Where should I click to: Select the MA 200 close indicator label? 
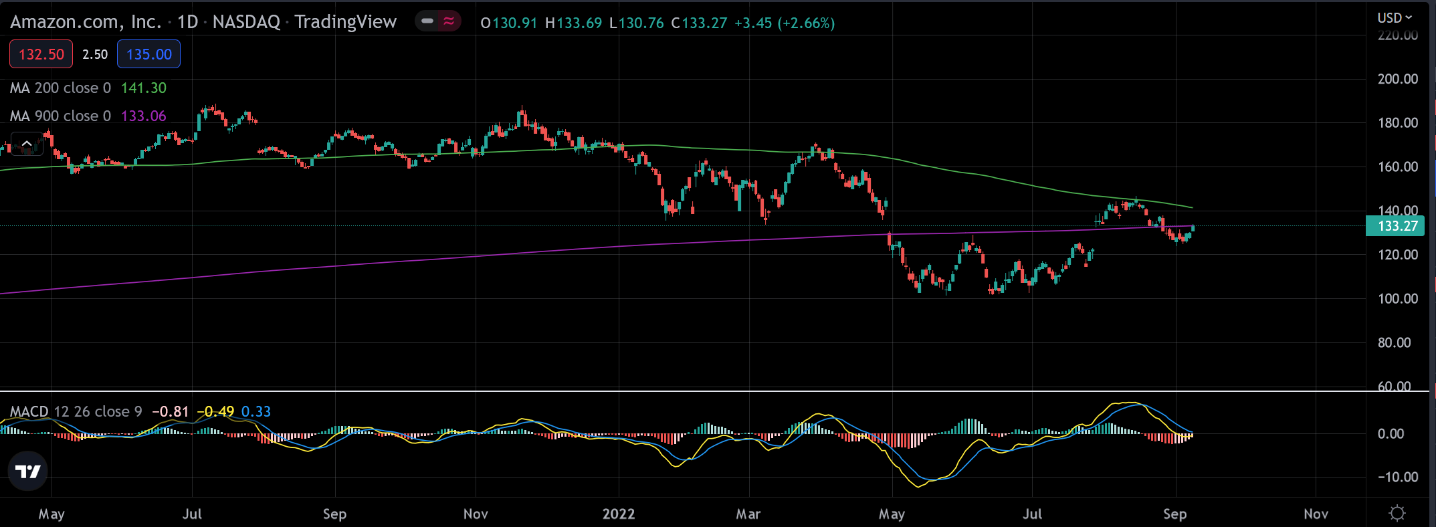60,88
